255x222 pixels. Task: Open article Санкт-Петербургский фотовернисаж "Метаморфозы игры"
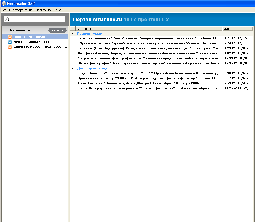pyautogui.click(x=149, y=88)
